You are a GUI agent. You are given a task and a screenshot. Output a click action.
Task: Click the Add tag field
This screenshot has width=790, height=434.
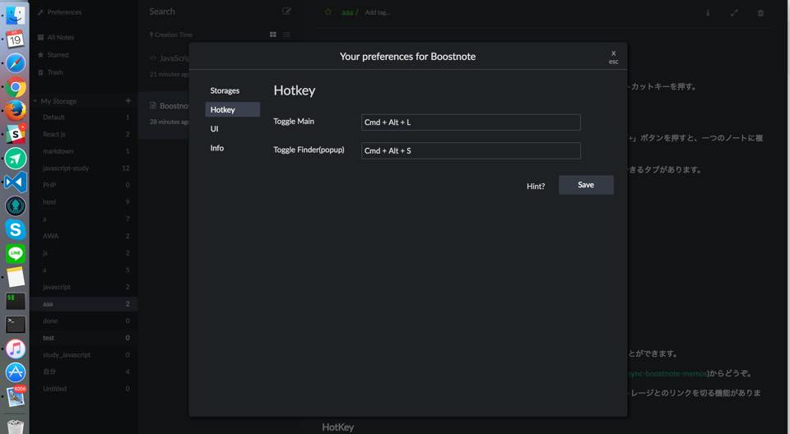point(377,12)
